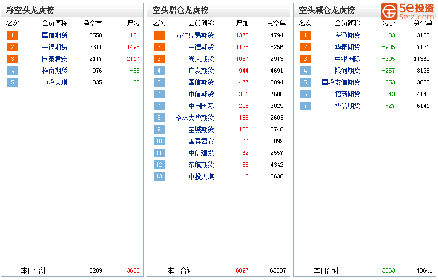This screenshot has height=280, width=438.
Task: Click rank 13 badge beside 中投天琪
Action: pos(159,176)
